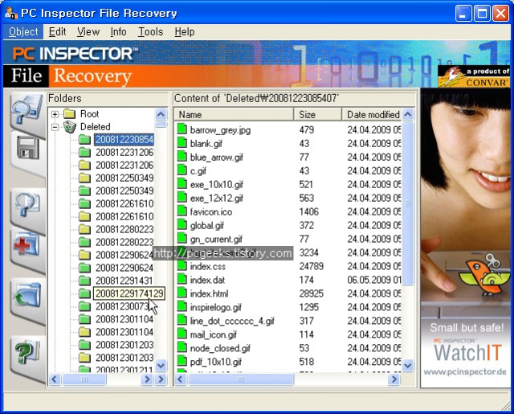Screen dimensions: 514x414
Task: Select file c.gif in the list
Action: [198, 171]
